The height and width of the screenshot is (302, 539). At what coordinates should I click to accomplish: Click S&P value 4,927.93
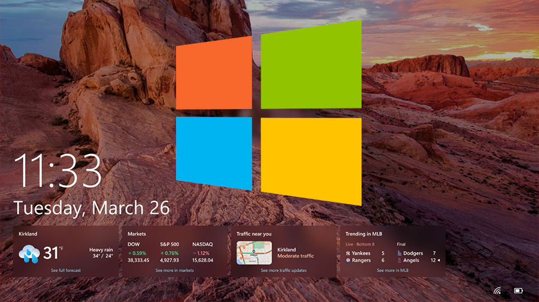pyautogui.click(x=169, y=261)
